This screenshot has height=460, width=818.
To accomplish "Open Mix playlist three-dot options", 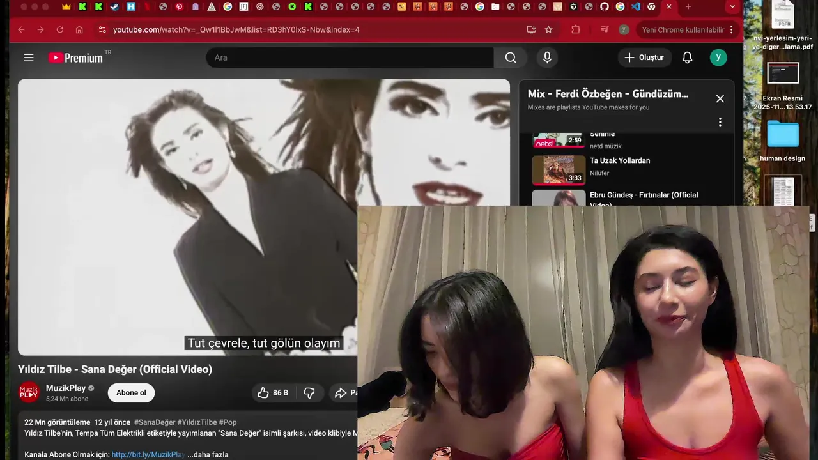I will [720, 122].
